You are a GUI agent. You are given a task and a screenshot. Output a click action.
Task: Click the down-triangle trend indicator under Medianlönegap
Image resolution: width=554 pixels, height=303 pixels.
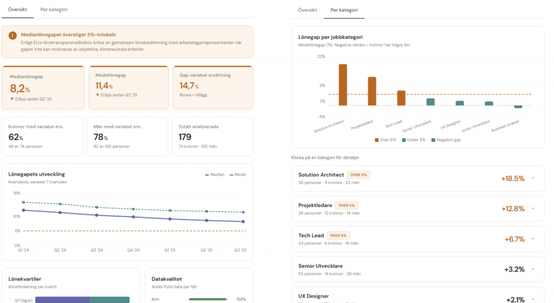pyautogui.click(x=12, y=99)
